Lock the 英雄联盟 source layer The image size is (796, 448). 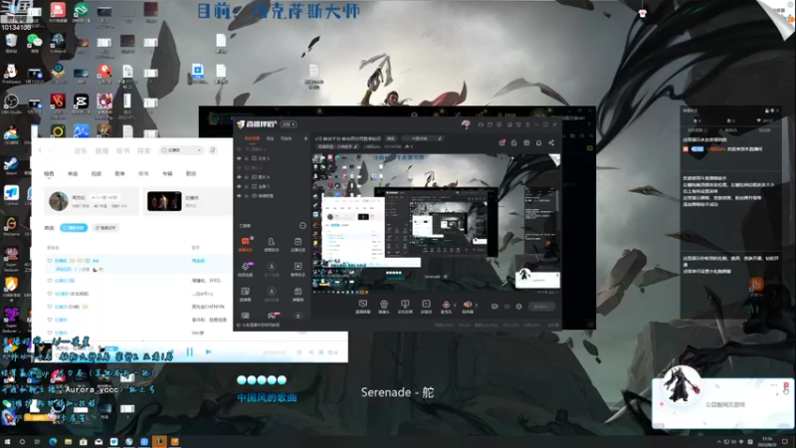click(247, 195)
